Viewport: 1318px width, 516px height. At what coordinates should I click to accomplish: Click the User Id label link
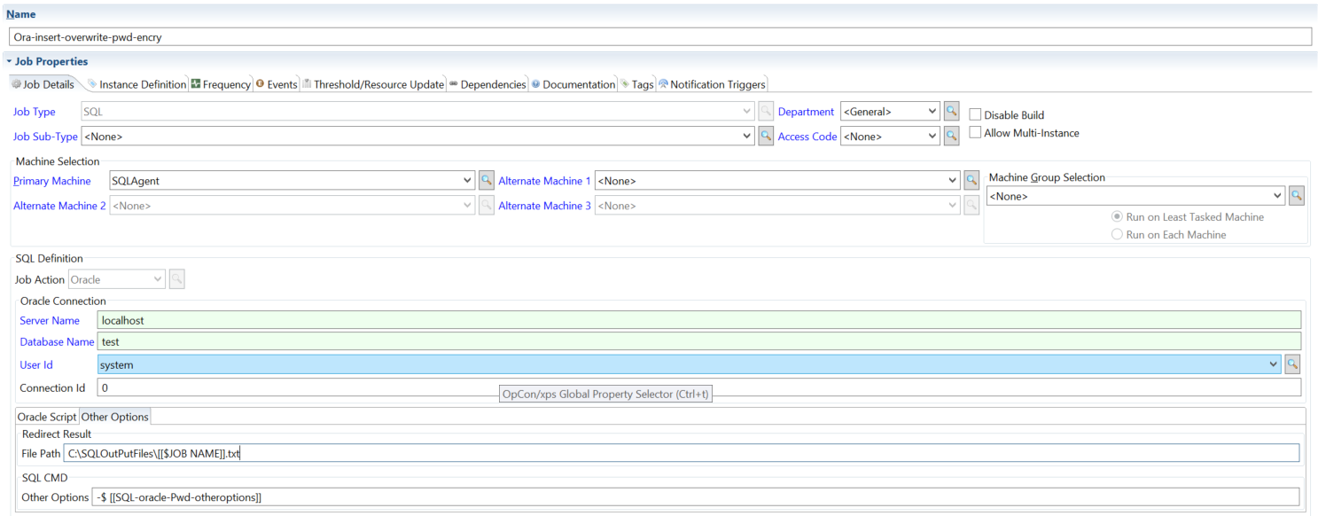pos(36,364)
